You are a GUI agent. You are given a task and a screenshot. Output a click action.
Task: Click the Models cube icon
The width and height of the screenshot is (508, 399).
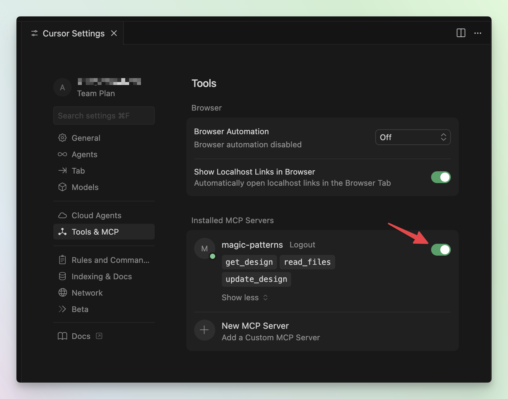(62, 187)
